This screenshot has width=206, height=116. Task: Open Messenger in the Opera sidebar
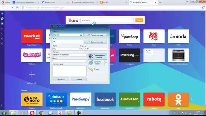point(2,14)
